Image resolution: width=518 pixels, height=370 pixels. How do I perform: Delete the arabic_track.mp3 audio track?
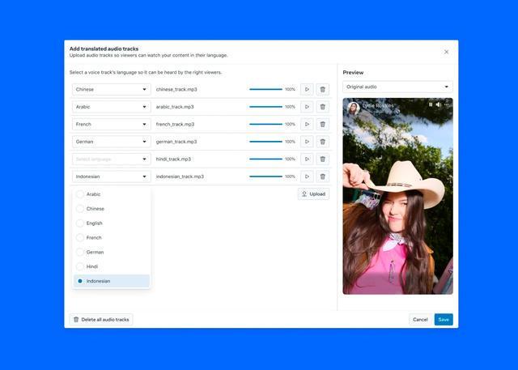tap(322, 107)
